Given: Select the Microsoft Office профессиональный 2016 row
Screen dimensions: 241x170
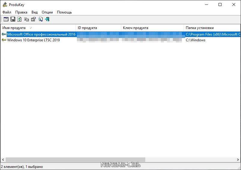Looking at the screenshot, I should (121, 34).
